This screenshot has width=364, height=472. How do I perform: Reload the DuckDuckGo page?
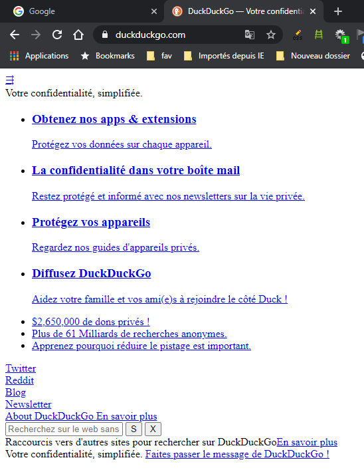[x=57, y=35]
